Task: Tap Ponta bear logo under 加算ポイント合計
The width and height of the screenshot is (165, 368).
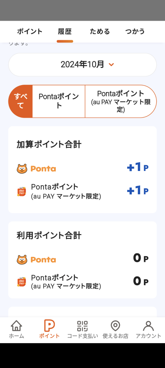Action: click(x=22, y=169)
